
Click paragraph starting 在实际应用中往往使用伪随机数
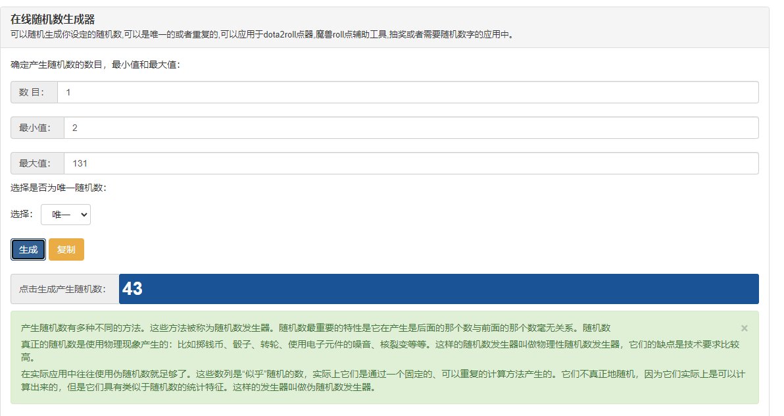(x=383, y=380)
